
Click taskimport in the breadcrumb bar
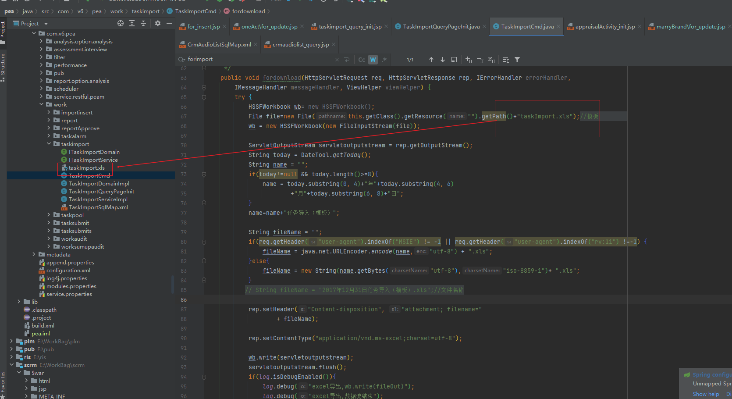[x=146, y=11]
